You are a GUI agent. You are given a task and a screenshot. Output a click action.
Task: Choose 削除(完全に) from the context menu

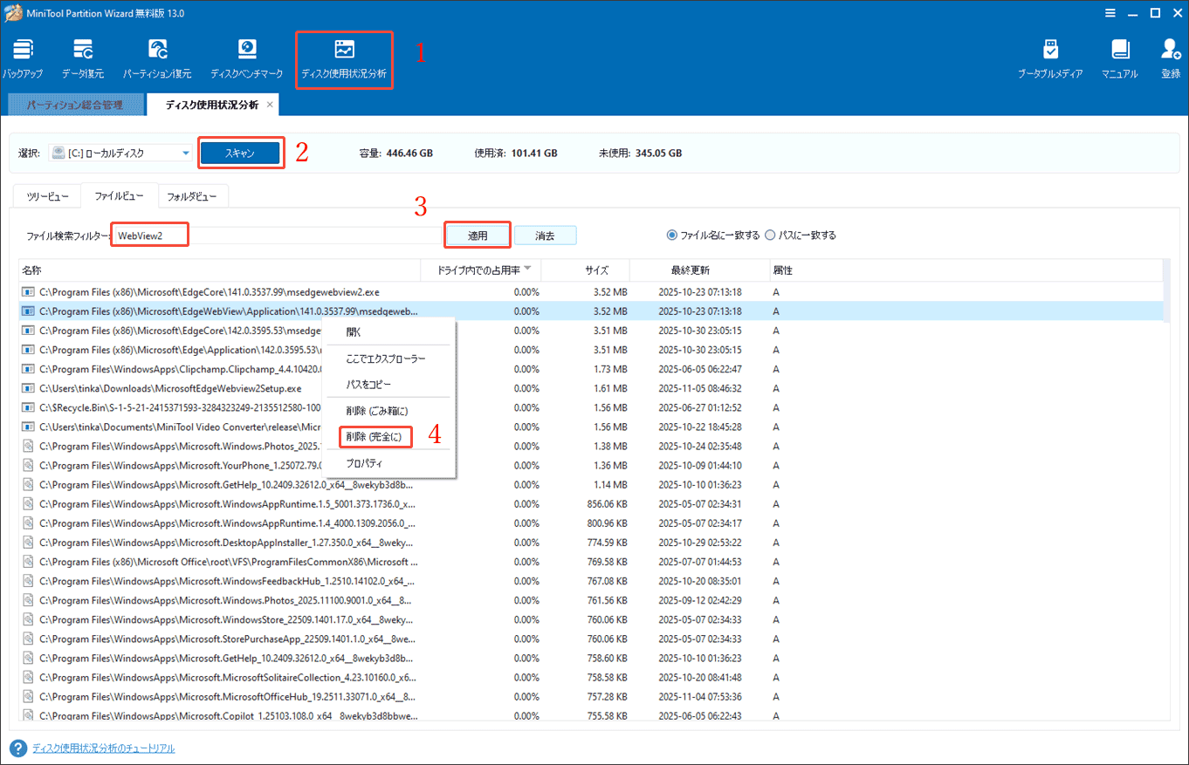pos(375,436)
